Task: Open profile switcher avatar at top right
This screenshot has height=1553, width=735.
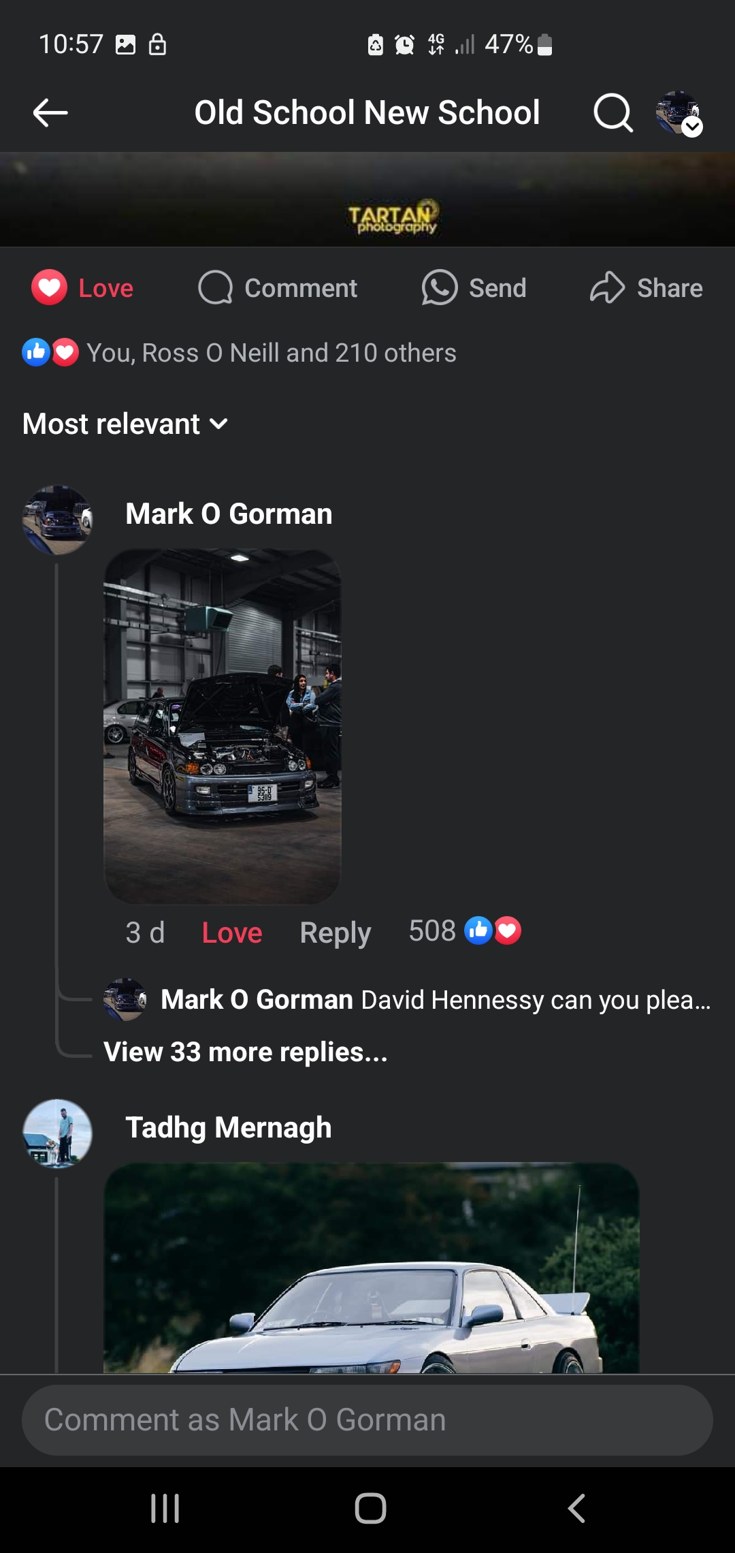Action: pos(679,113)
